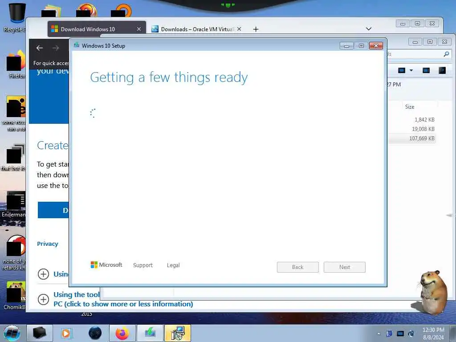Click the Back button in Windows 10 Setup

click(297, 267)
